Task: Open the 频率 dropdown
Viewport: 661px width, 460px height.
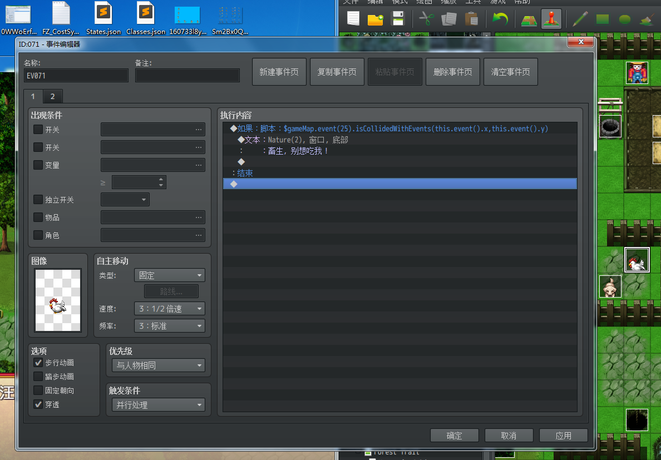Action: point(170,325)
